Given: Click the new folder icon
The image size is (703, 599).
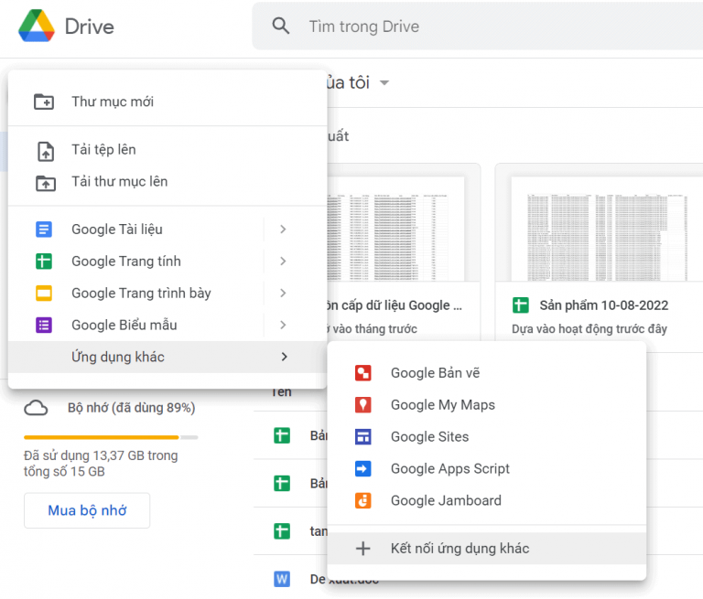Looking at the screenshot, I should pyautogui.click(x=44, y=102).
